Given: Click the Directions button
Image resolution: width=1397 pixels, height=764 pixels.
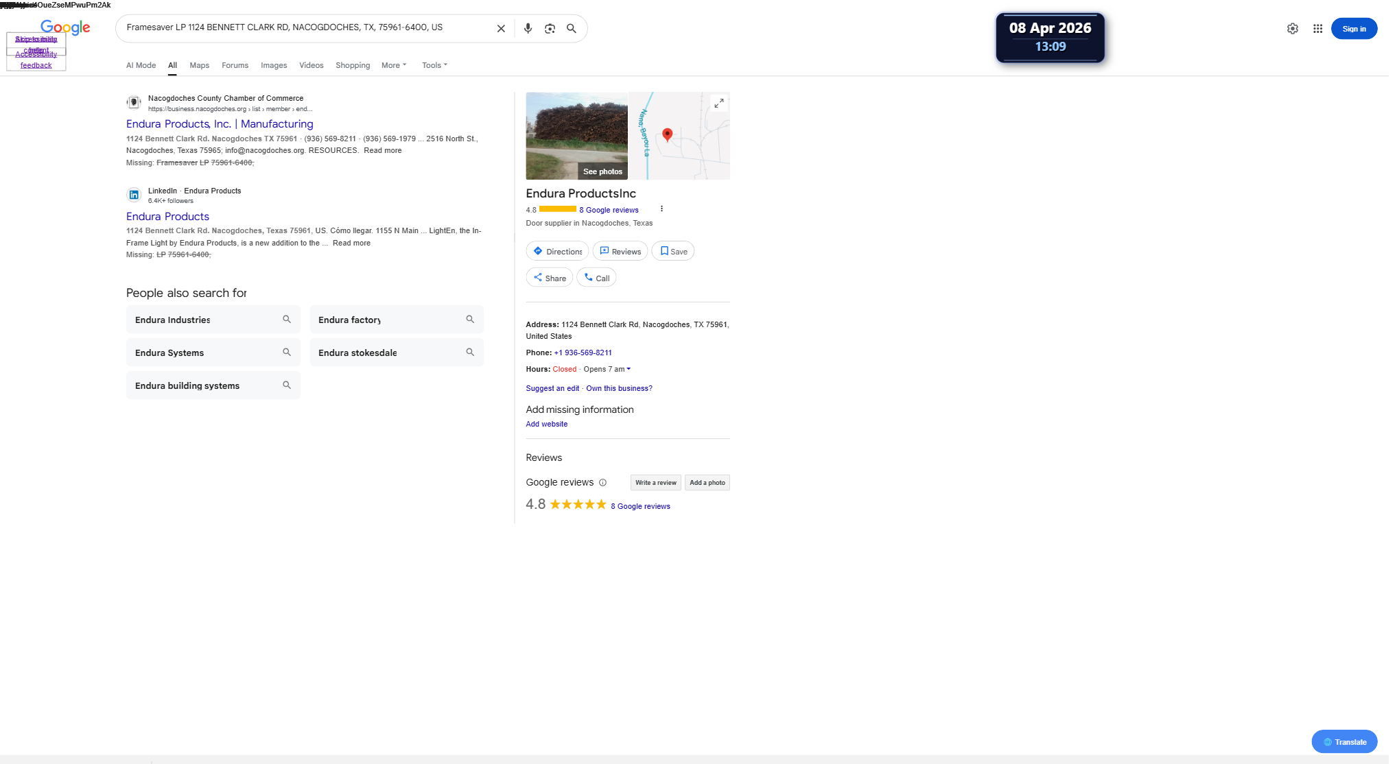Looking at the screenshot, I should 557,252.
